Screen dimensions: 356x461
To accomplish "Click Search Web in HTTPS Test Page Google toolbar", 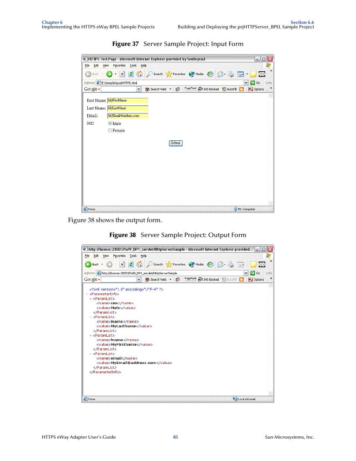I will (x=156, y=89).
